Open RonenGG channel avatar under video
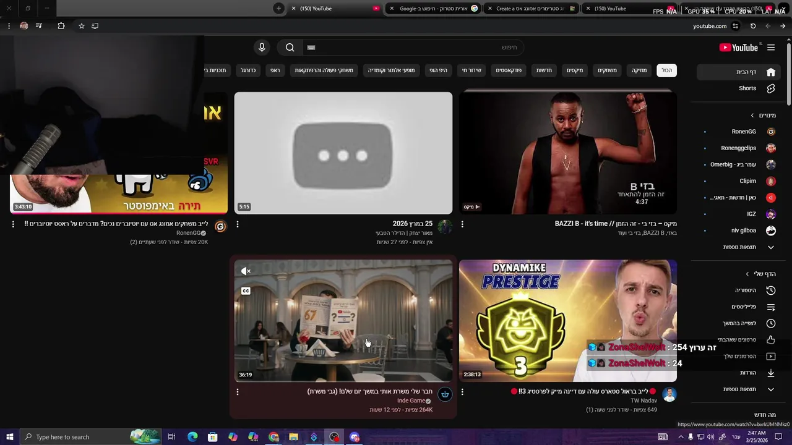The image size is (792, 445). [x=220, y=227]
